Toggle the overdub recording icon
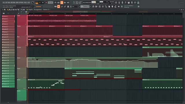Image resolution: width=185 pixels, height=104 pixels. [65, 3]
